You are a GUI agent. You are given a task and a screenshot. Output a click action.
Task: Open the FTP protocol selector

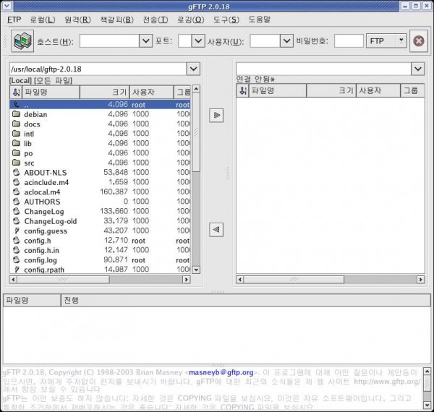point(386,41)
